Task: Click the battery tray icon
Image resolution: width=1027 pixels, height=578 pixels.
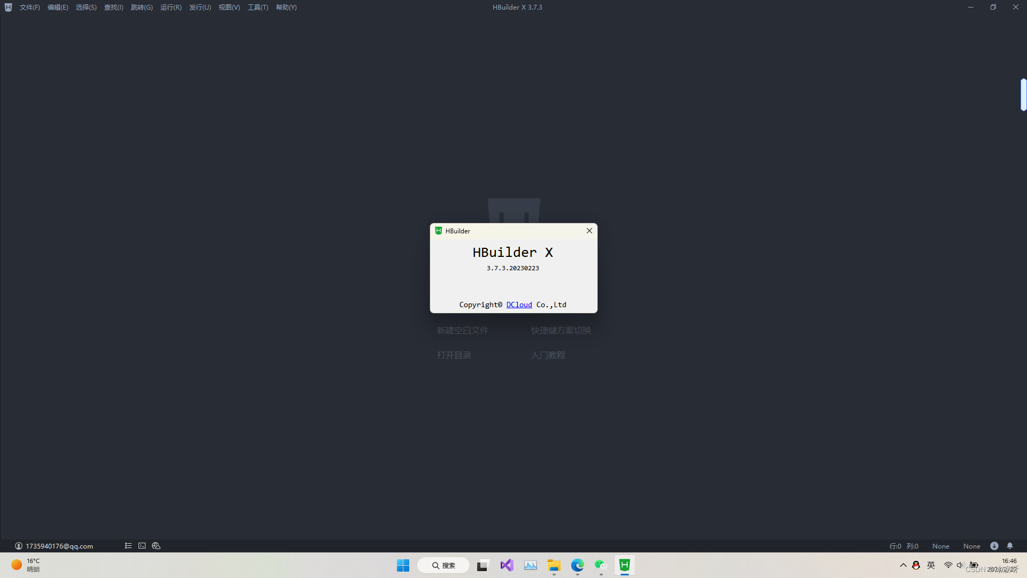Action: (x=974, y=565)
